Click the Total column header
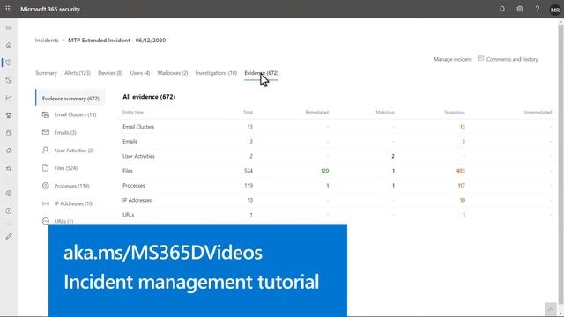 point(248,113)
